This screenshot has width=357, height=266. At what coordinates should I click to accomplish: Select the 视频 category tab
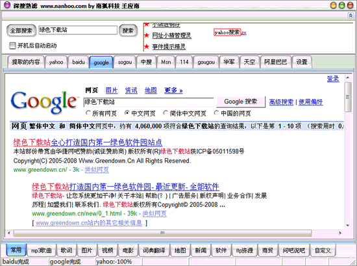108,250
